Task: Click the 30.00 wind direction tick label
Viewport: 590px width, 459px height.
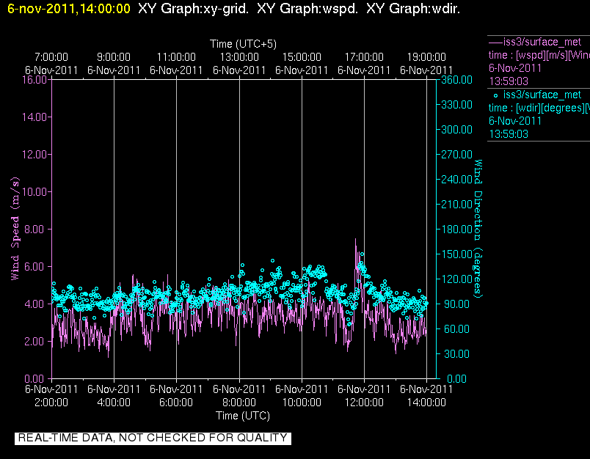Action: click(x=456, y=353)
